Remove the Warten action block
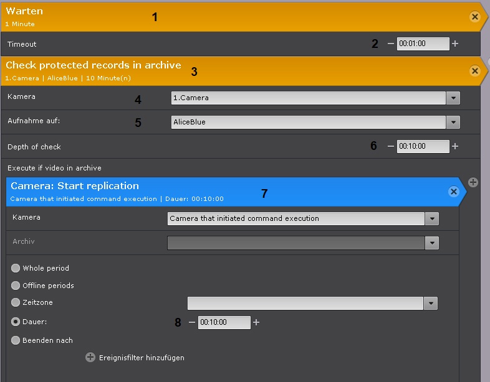Image resolution: width=490 pixels, height=382 pixels. 475,17
